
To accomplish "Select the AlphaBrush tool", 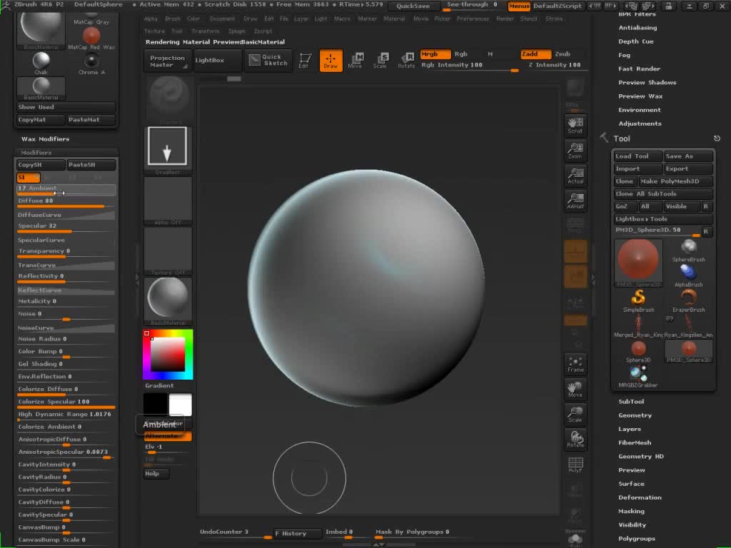I will click(x=688, y=275).
